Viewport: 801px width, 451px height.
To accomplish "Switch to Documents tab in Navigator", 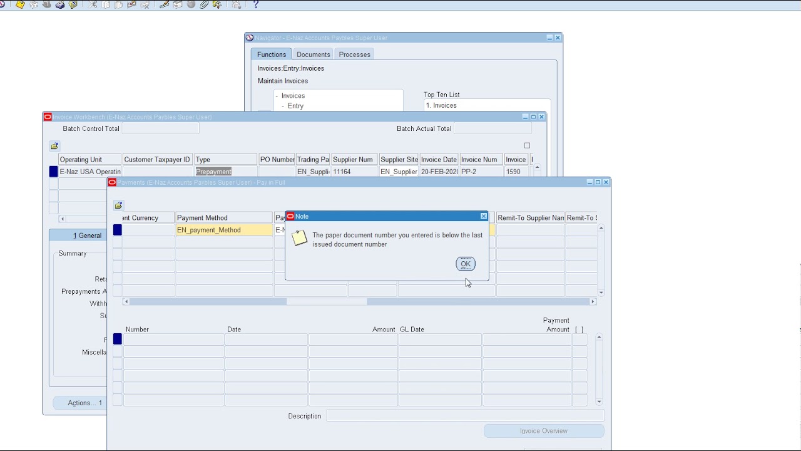I will pos(313,54).
